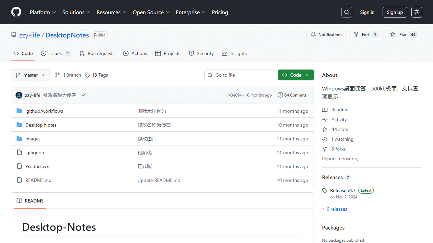Click the Sign up button
Screen dimensions: 433x243
(x=395, y=12)
